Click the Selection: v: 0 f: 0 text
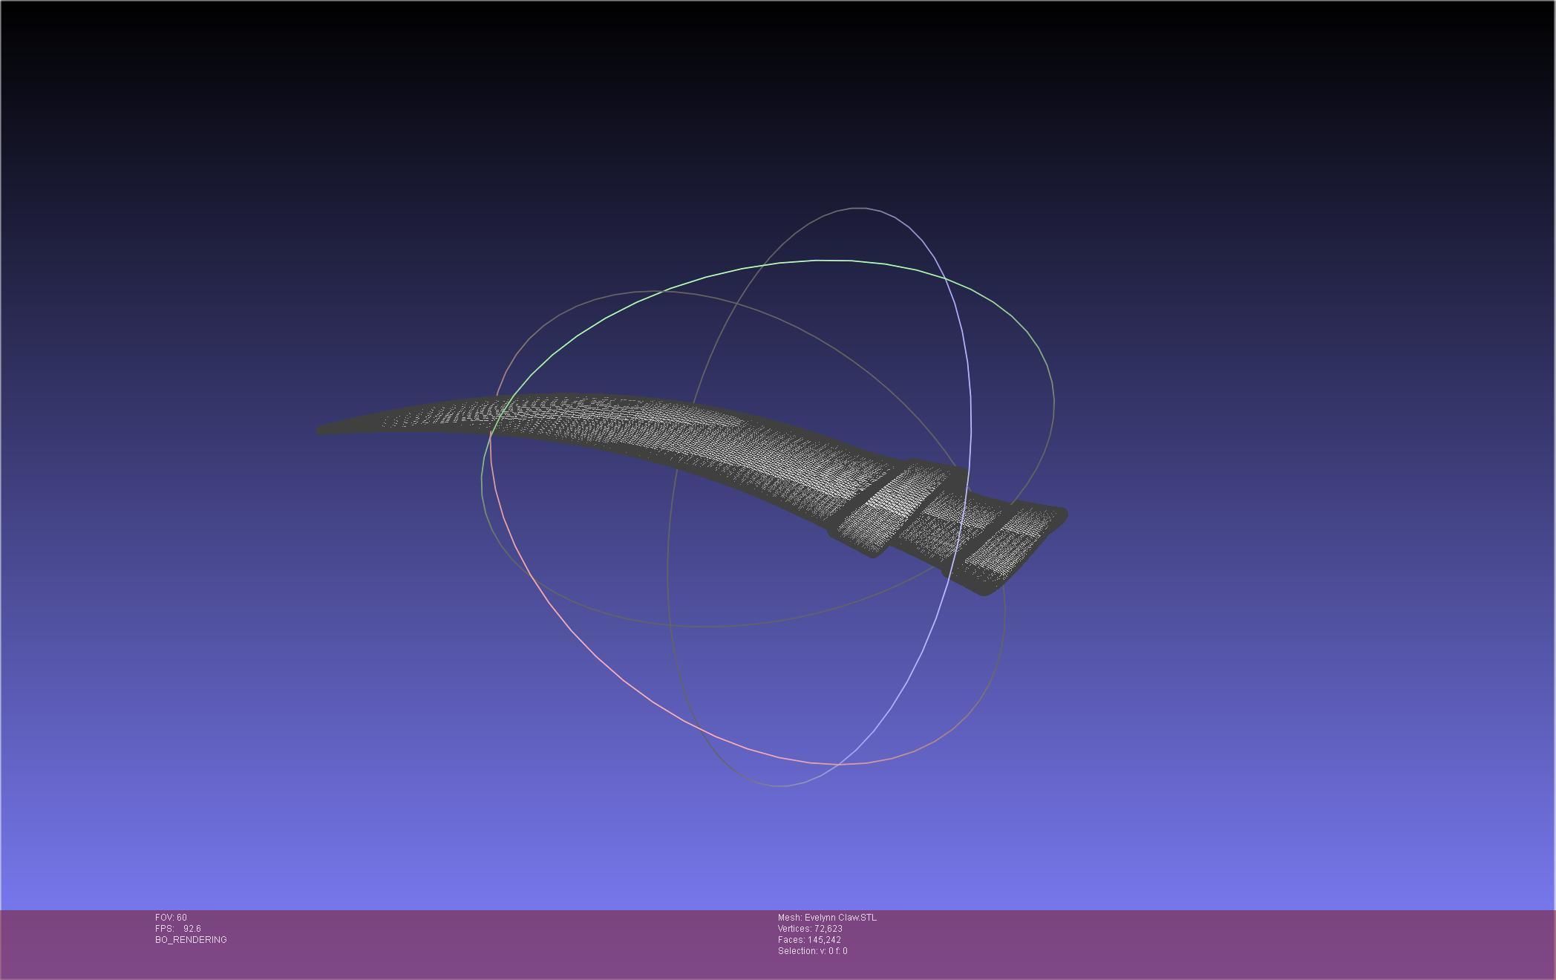This screenshot has height=980, width=1556. [812, 951]
